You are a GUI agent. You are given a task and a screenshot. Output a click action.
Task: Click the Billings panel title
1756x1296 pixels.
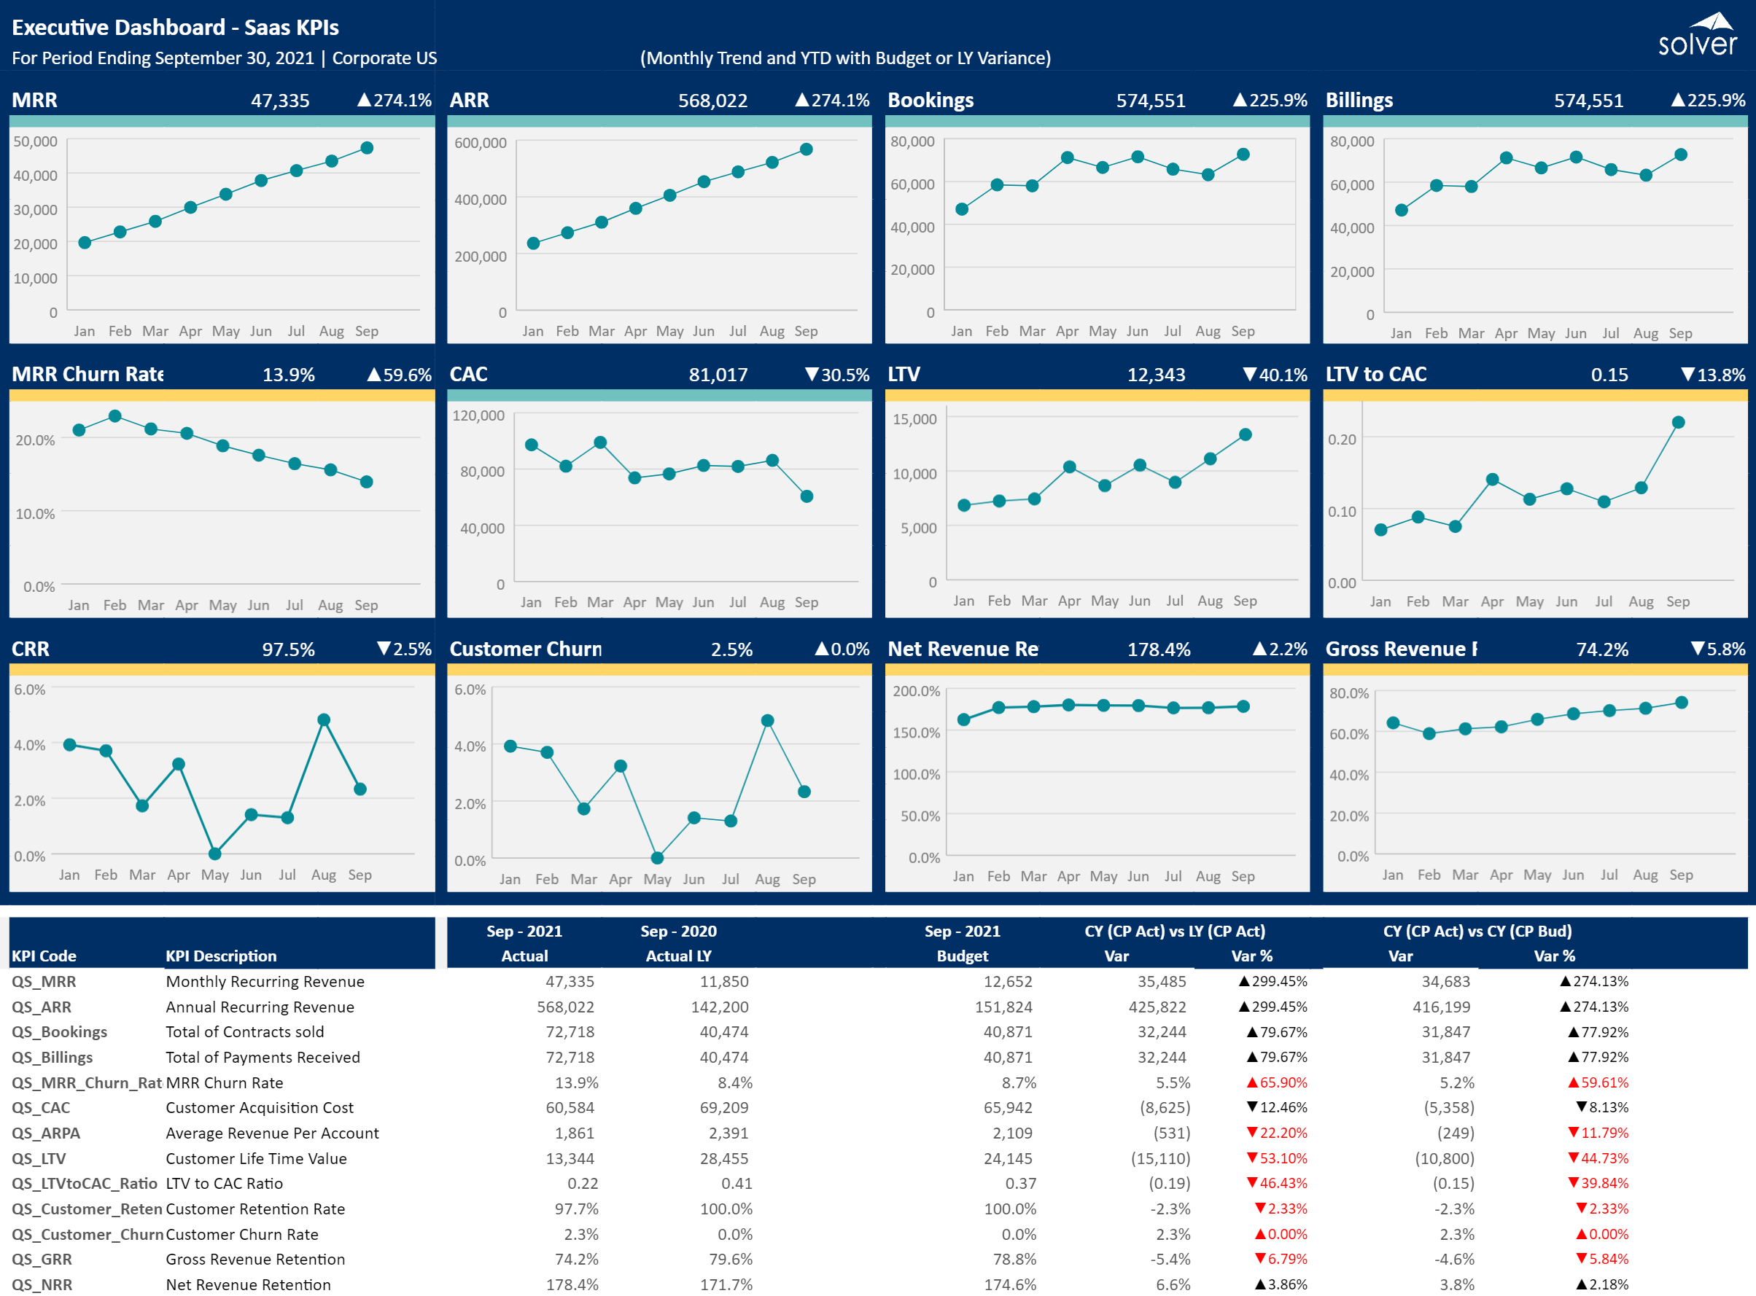coord(1359,101)
